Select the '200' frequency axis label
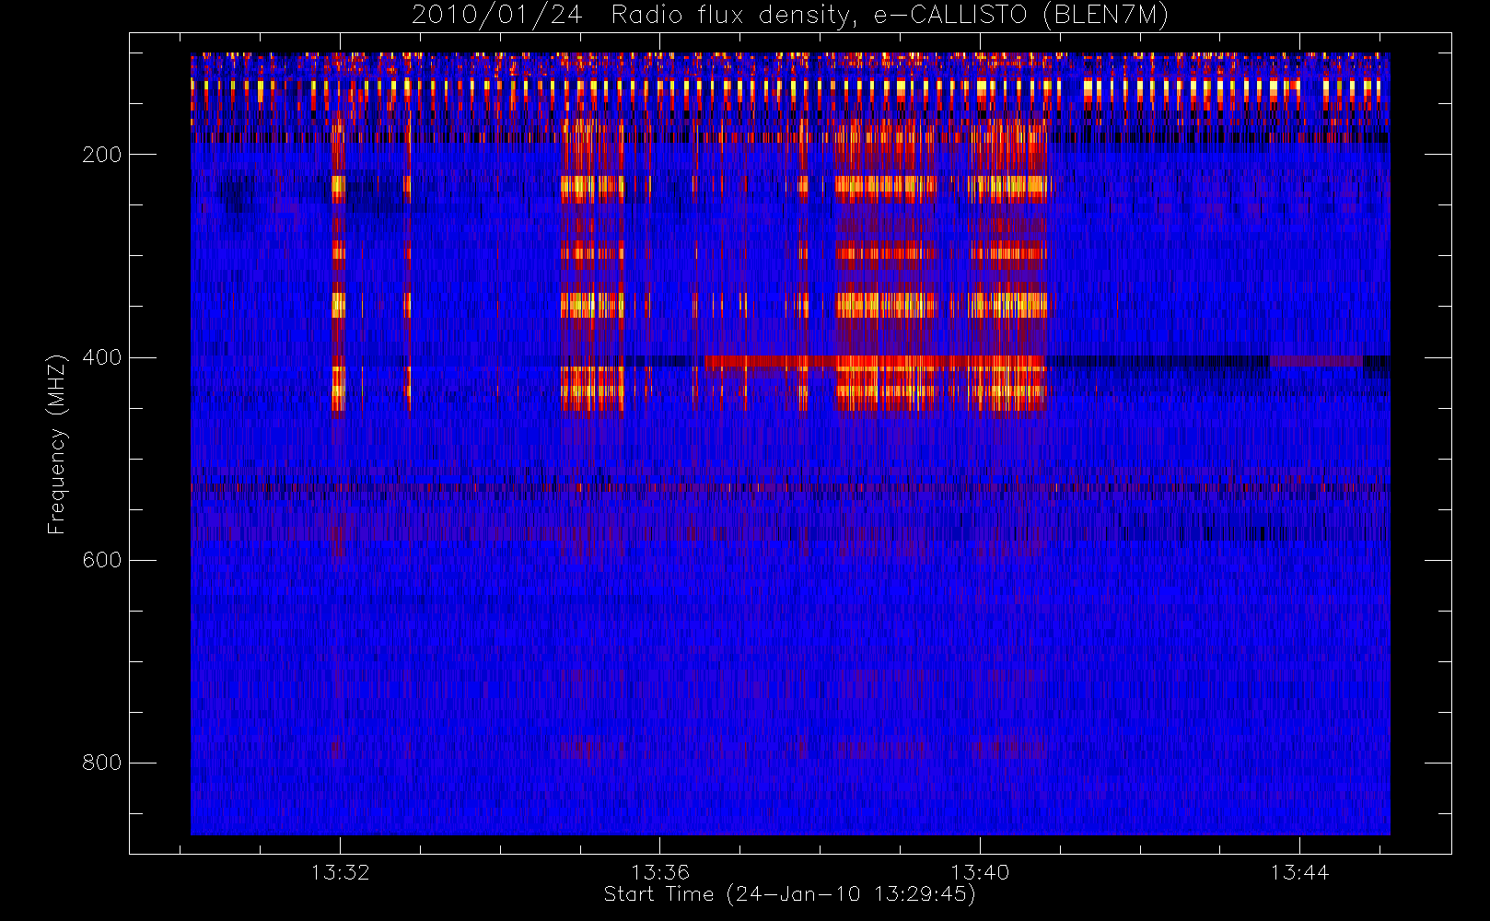Screen dimensions: 1490x921 pyautogui.click(x=102, y=155)
